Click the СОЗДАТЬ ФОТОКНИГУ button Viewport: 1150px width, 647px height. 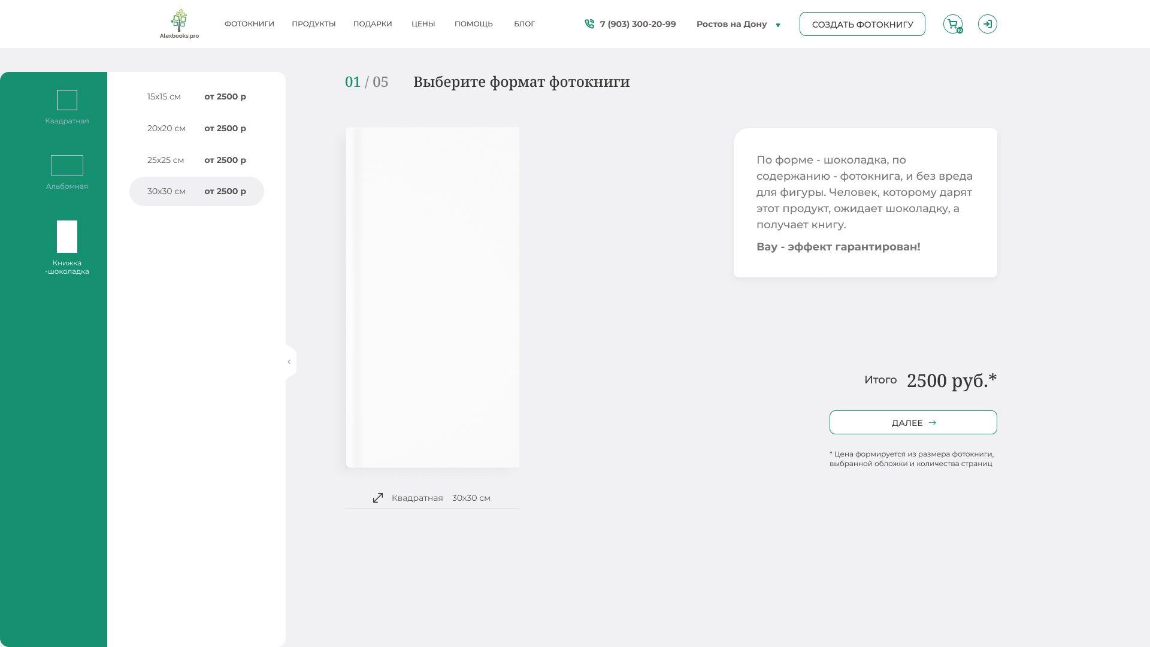point(862,24)
